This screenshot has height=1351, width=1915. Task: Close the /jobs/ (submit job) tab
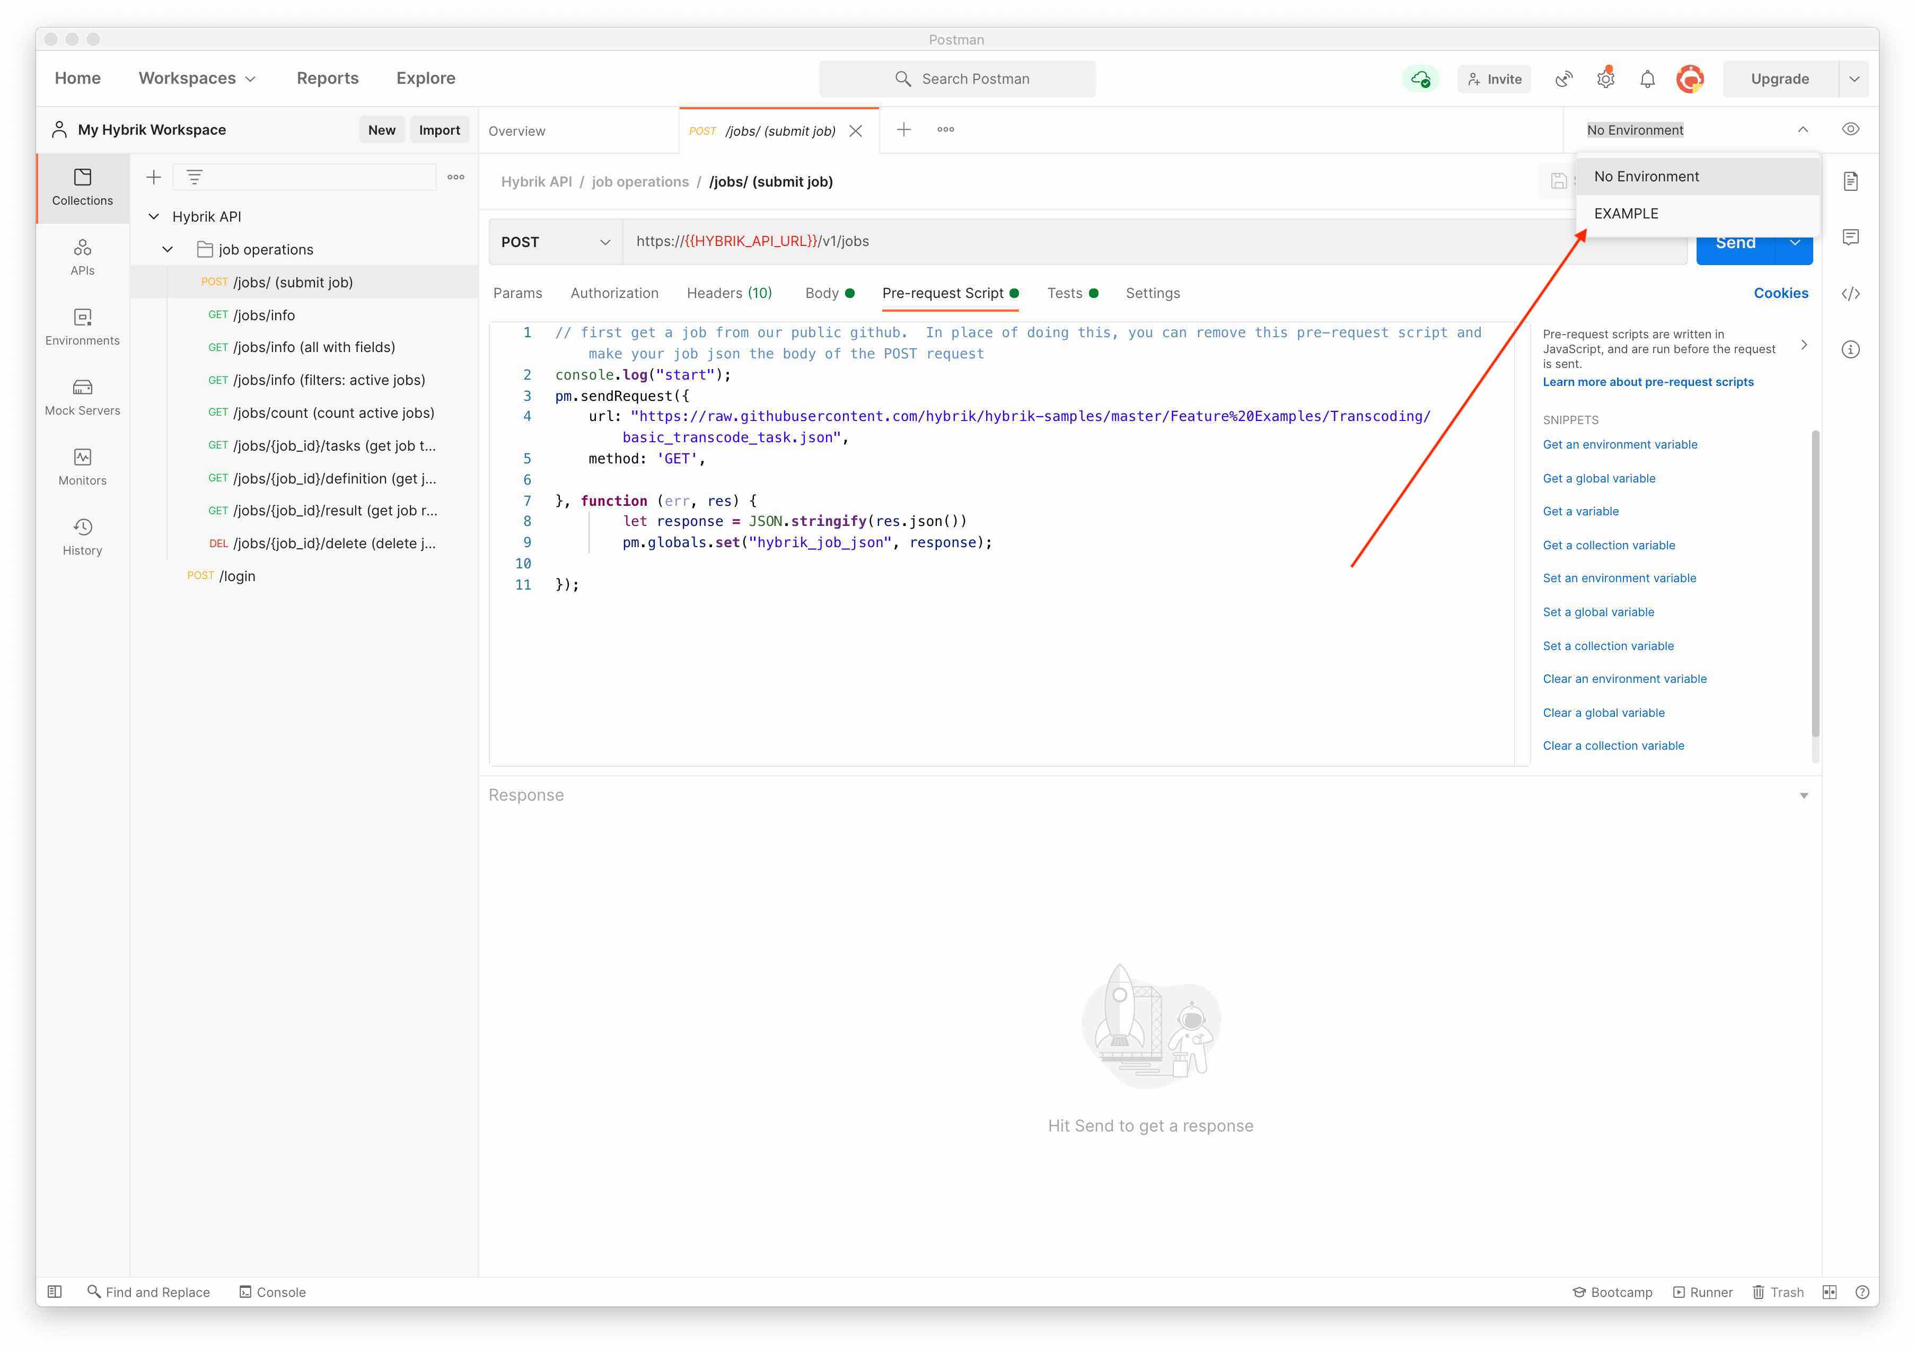coord(855,131)
